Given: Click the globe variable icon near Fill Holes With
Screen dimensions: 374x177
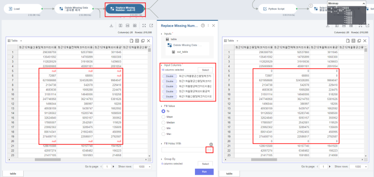Looking at the screenshot, I should [x=211, y=144].
